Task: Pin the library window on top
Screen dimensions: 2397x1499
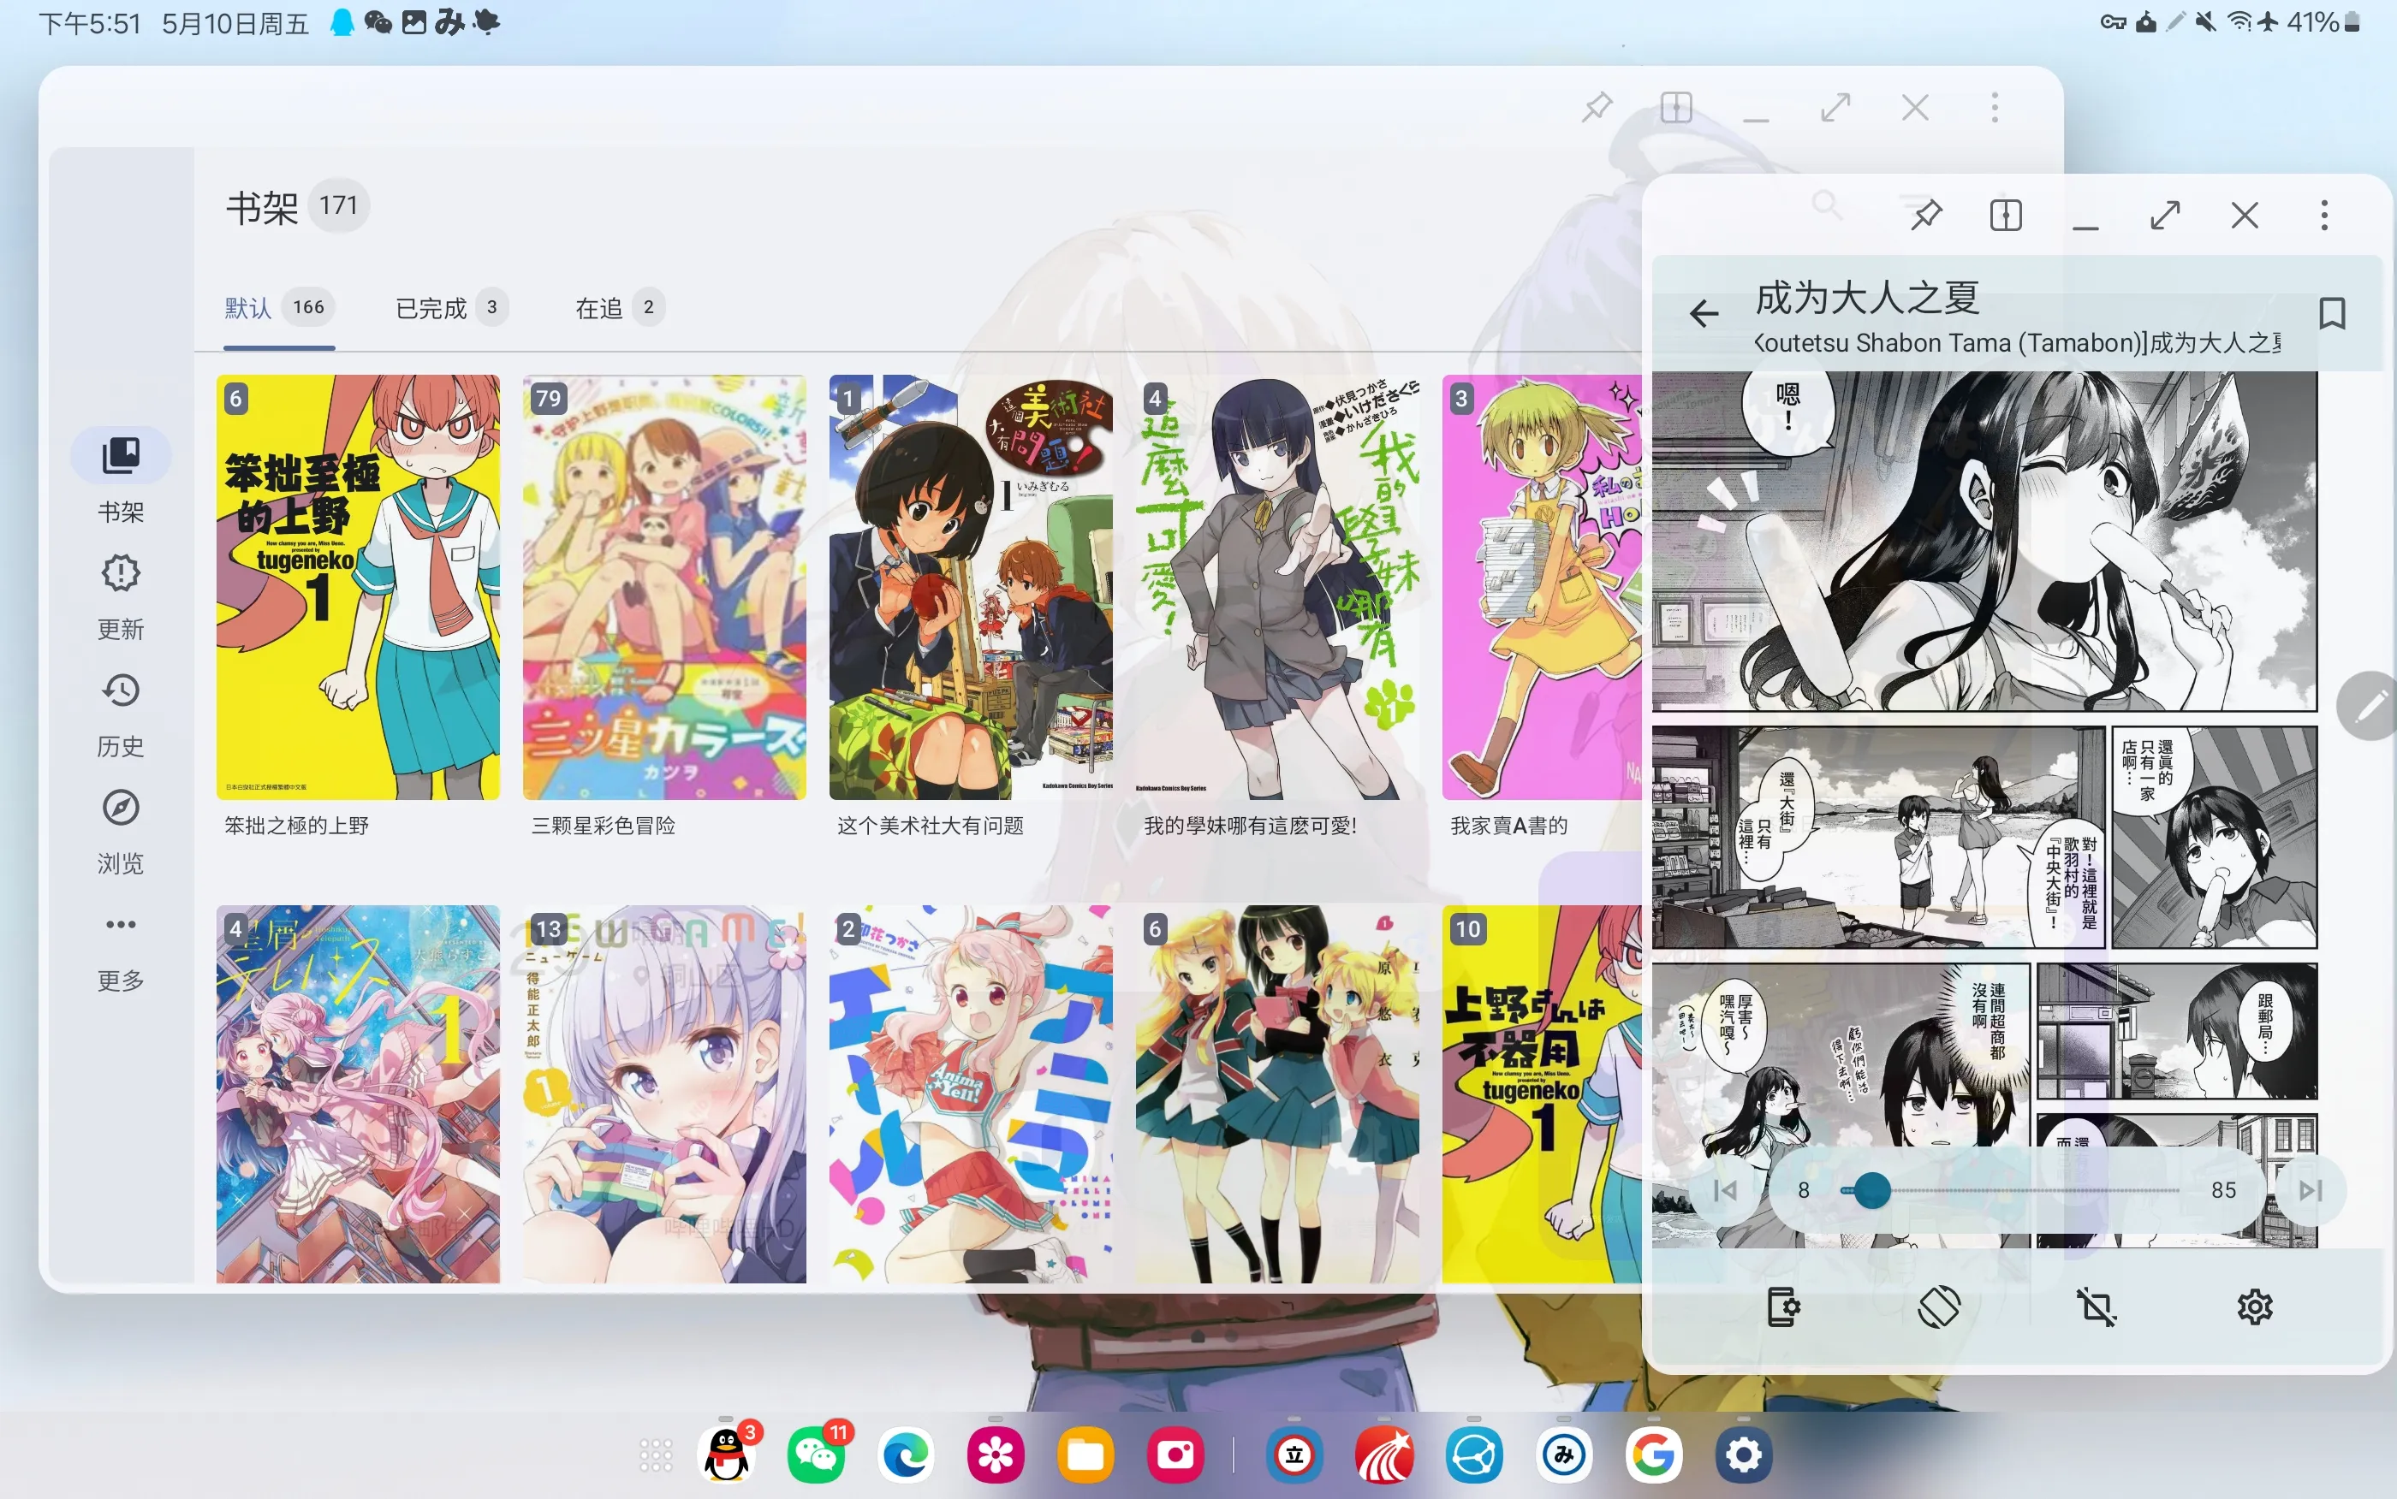Action: (x=1597, y=106)
